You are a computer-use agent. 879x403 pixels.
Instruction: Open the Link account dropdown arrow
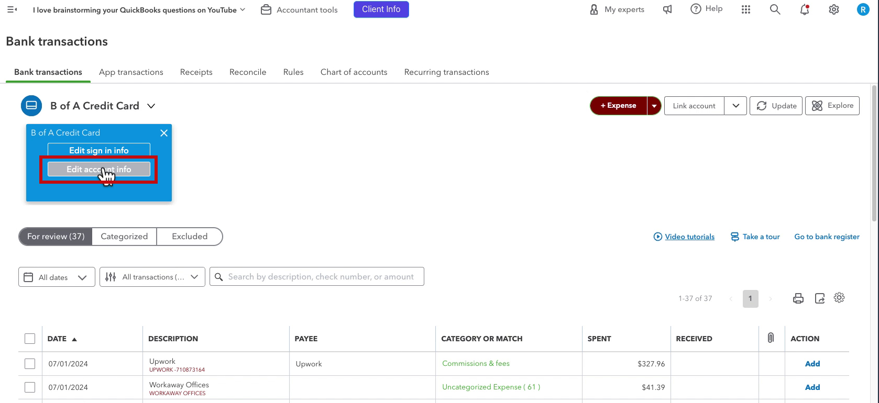point(735,106)
